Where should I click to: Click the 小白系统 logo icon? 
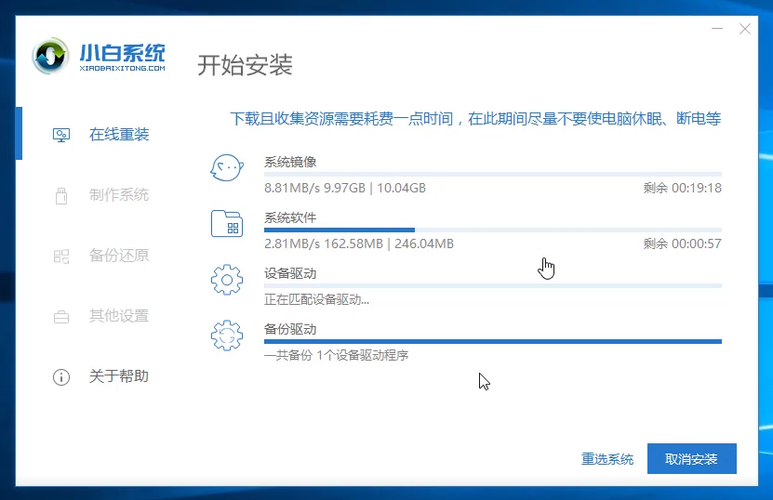[51, 58]
